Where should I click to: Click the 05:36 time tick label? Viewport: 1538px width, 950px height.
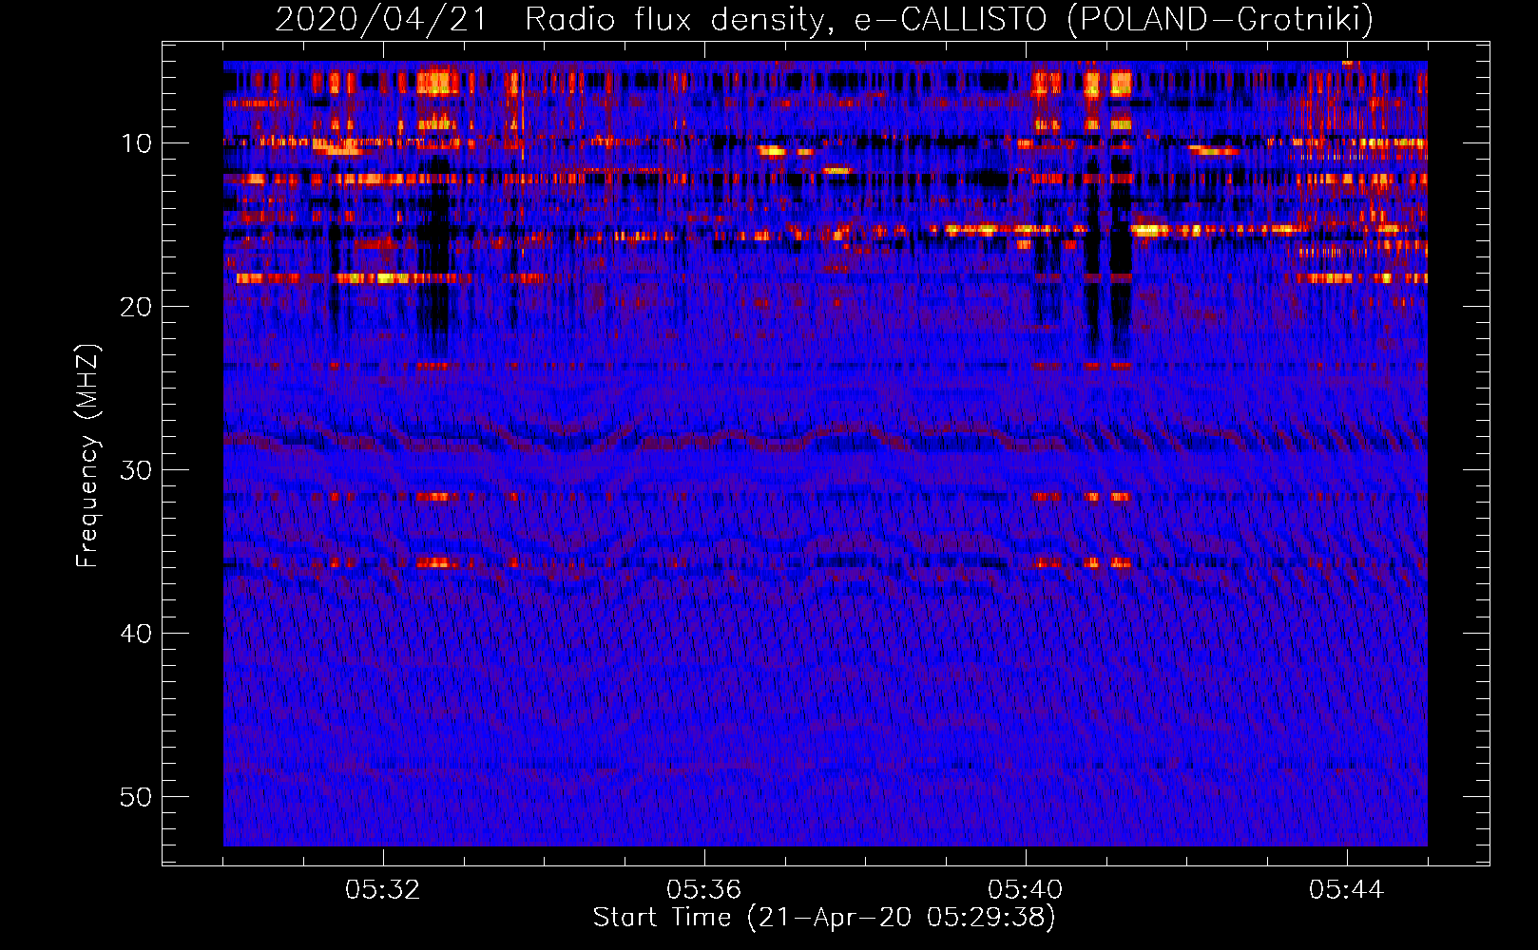(x=704, y=890)
